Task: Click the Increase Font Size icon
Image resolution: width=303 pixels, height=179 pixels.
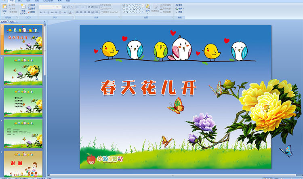Action: (65, 7)
